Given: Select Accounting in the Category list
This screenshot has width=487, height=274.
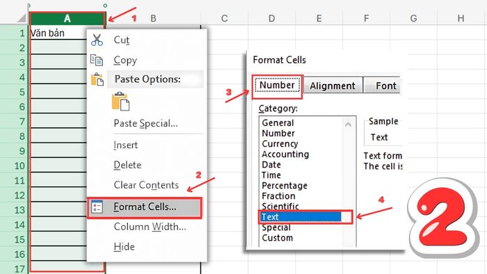Looking at the screenshot, I should coord(285,154).
